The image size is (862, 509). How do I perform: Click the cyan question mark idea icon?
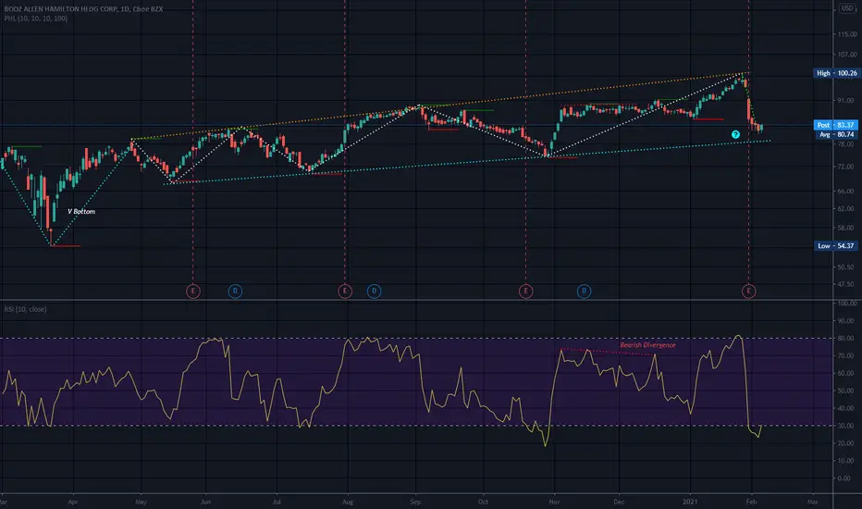(x=735, y=134)
